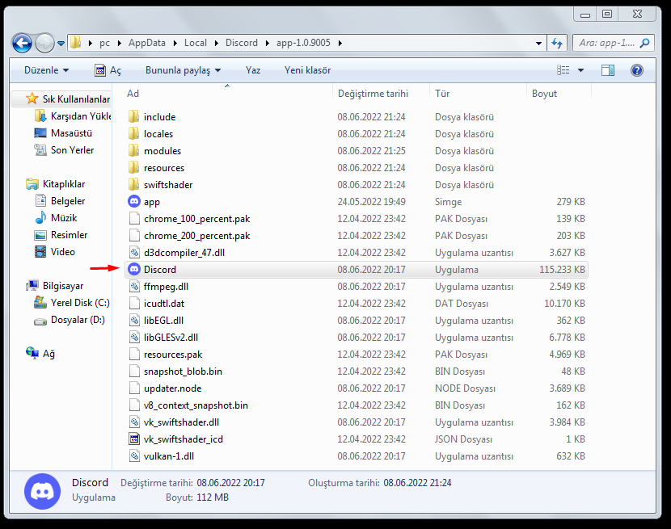Viewport: 671px width, 529px height.
Task: Select the Discord application icon in the list
Action: click(x=134, y=270)
